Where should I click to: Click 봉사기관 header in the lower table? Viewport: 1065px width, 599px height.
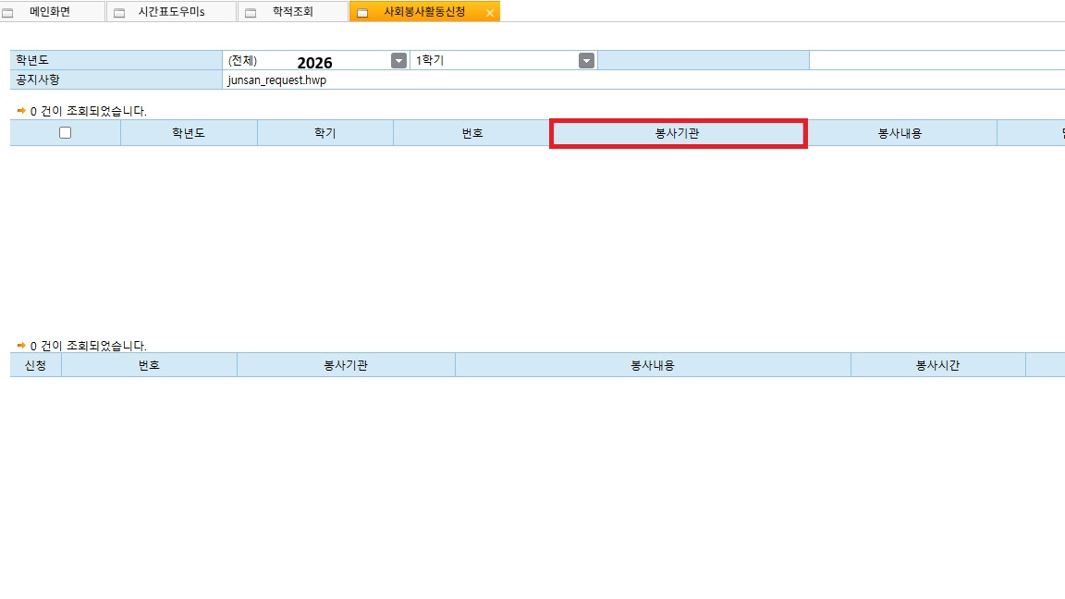(x=346, y=365)
